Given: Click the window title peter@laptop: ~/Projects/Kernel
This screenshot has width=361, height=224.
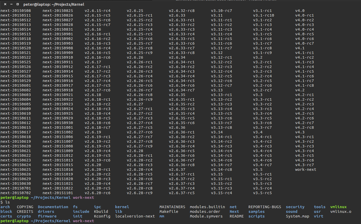Looking at the screenshot, I should coord(54,4).
